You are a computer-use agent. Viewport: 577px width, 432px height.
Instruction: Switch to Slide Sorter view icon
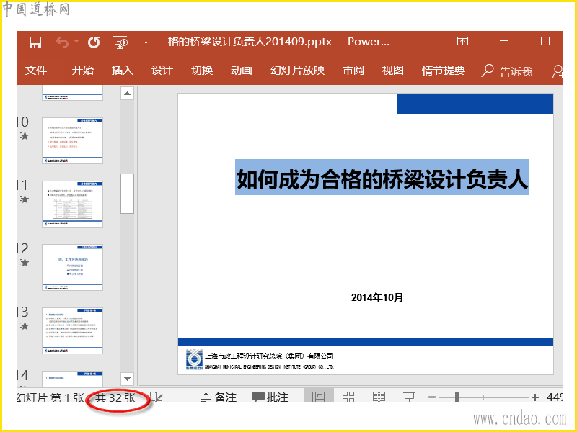click(x=348, y=397)
